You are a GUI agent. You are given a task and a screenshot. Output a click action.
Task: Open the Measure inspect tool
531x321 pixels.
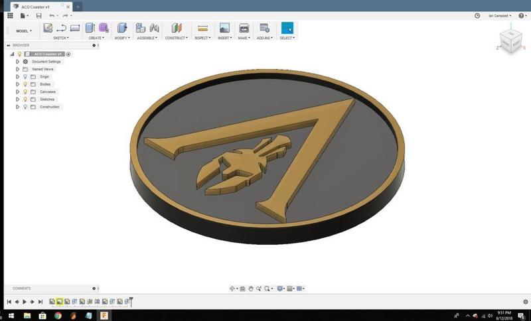click(x=203, y=28)
